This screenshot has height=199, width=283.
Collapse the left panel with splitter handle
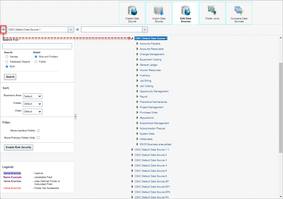coord(76,117)
